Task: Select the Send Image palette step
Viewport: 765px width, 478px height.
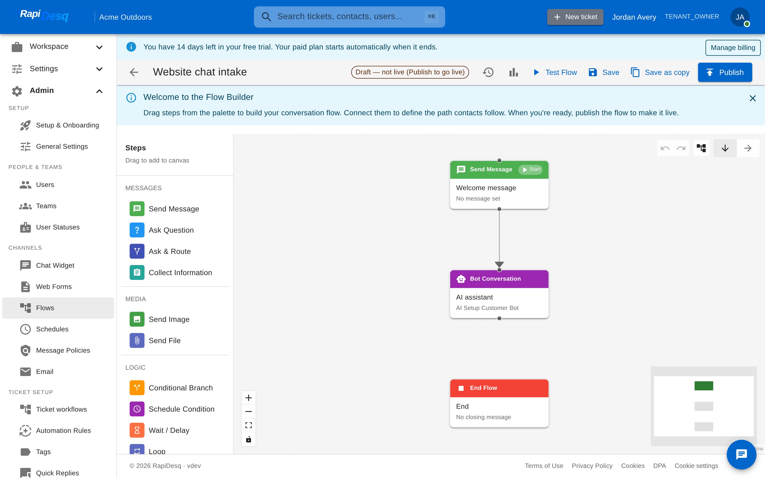Action: pos(175,319)
